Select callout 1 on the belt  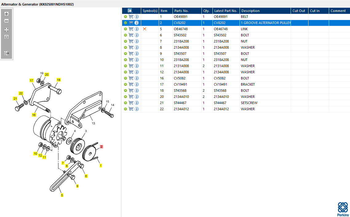point(101,166)
